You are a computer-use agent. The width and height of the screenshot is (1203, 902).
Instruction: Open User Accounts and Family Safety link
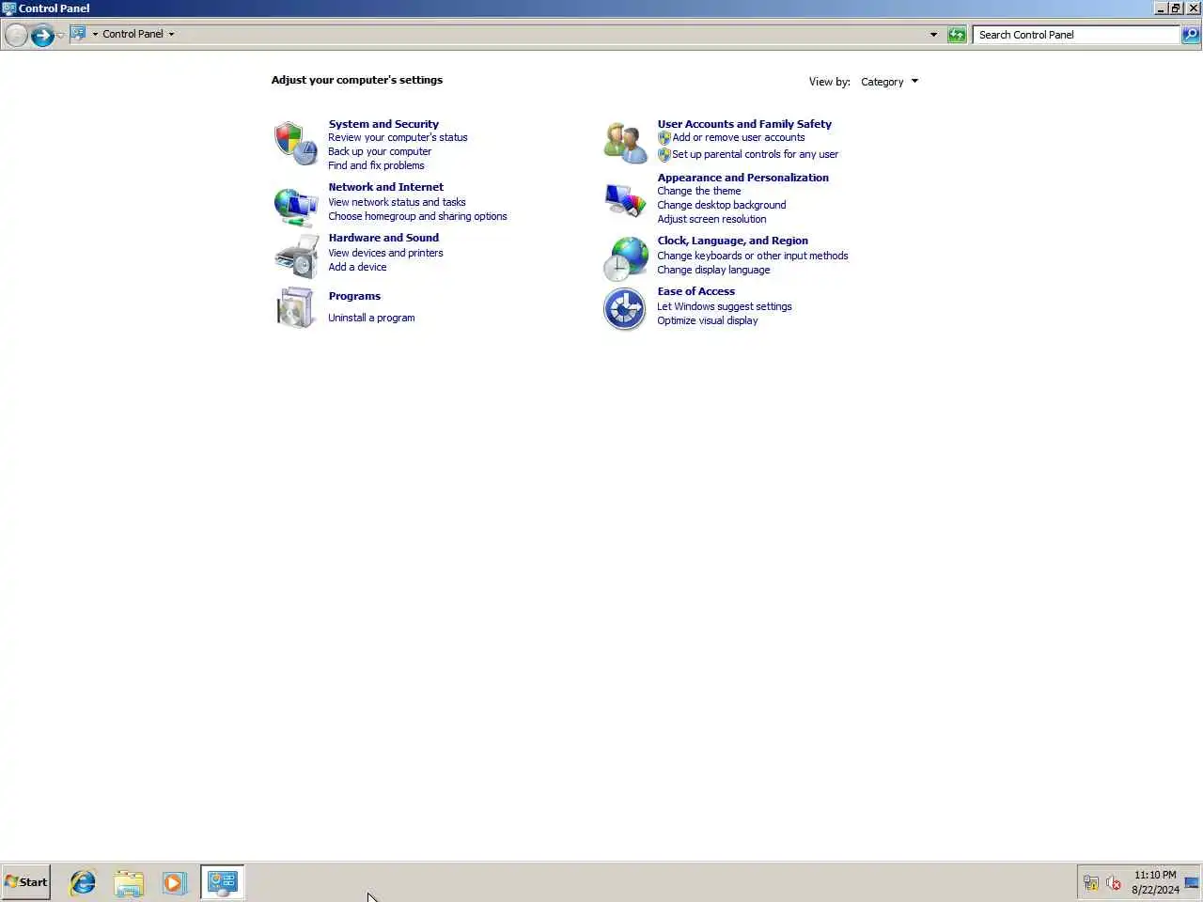(744, 124)
